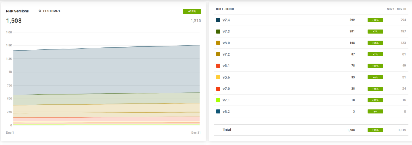Click the +16% badge in v7.0 row
Viewport: 412px width, 145px height.
pos(375,89)
